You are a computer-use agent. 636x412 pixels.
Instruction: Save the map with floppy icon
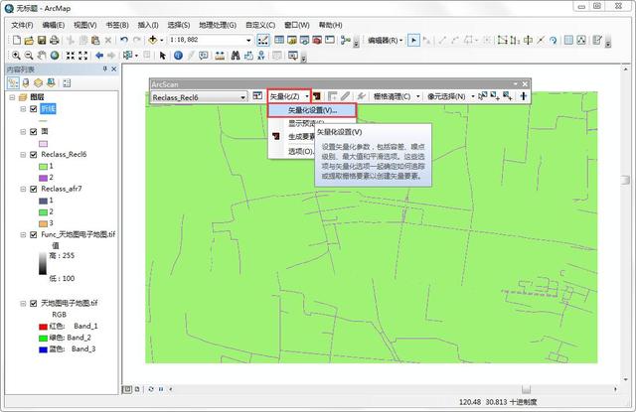tap(42, 40)
